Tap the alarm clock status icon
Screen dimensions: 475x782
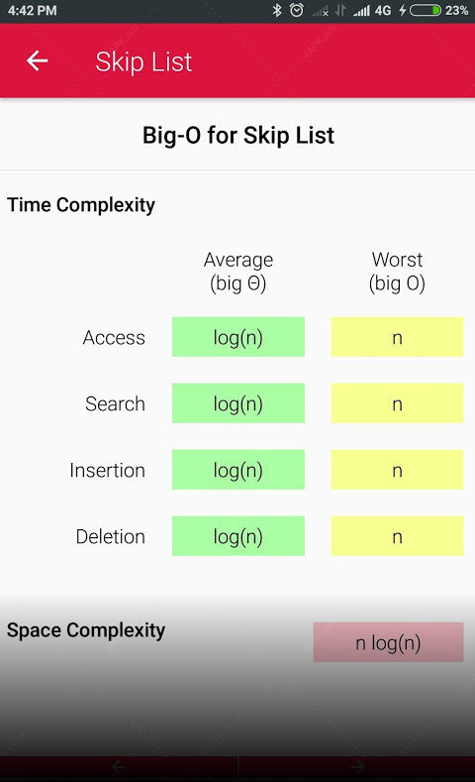point(297,11)
